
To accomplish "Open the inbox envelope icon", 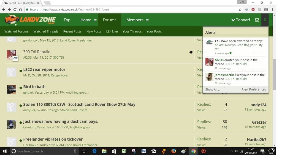I will pyautogui.click(x=257, y=20).
